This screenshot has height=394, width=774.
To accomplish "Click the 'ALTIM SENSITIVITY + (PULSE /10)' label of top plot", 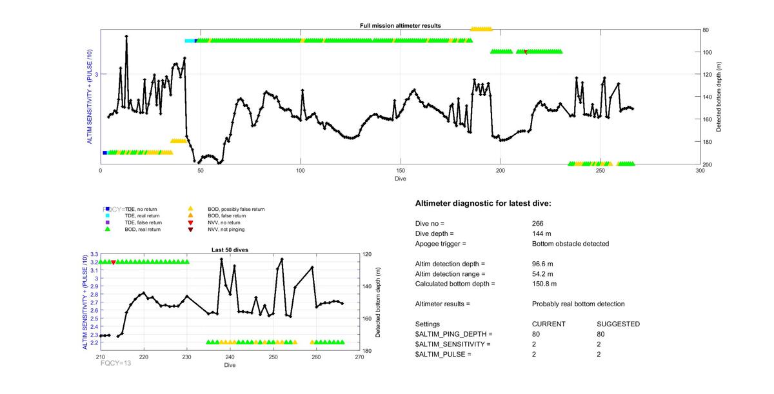I will coord(90,97).
